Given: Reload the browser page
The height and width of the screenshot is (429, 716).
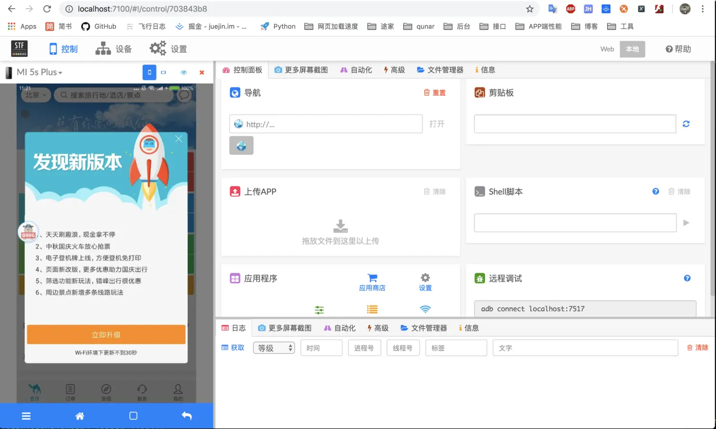Looking at the screenshot, I should 47,9.
